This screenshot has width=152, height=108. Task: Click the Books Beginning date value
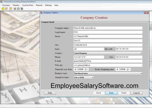[x=121, y=69]
